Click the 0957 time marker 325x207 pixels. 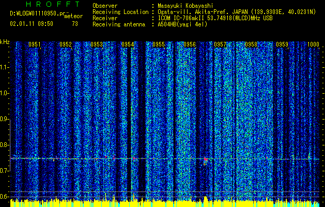pos(220,44)
